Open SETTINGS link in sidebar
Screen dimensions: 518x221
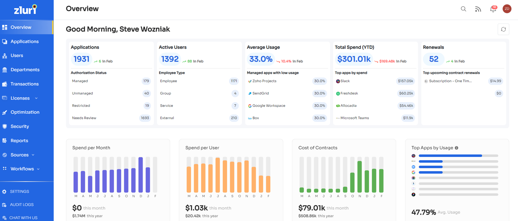pos(19,192)
